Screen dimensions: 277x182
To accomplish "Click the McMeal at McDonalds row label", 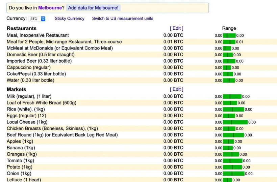I will tap(60, 48).
